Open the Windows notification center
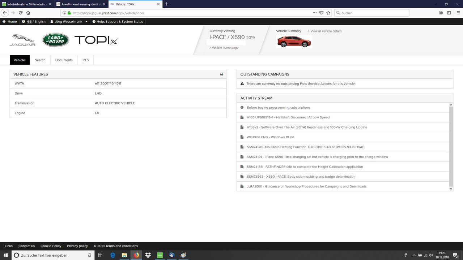Screen dimensions: 463x260 pyautogui.click(x=455, y=255)
